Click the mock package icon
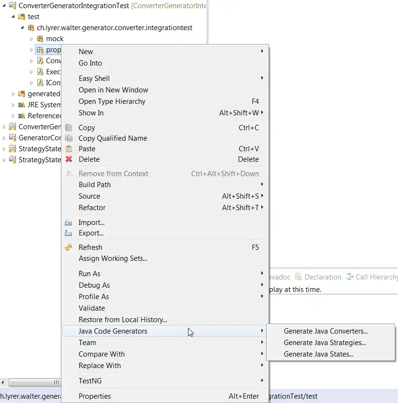Image resolution: width=398 pixels, height=403 pixels. tap(40, 39)
